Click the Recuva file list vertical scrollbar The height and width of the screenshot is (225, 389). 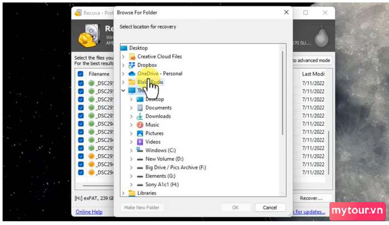point(329,152)
